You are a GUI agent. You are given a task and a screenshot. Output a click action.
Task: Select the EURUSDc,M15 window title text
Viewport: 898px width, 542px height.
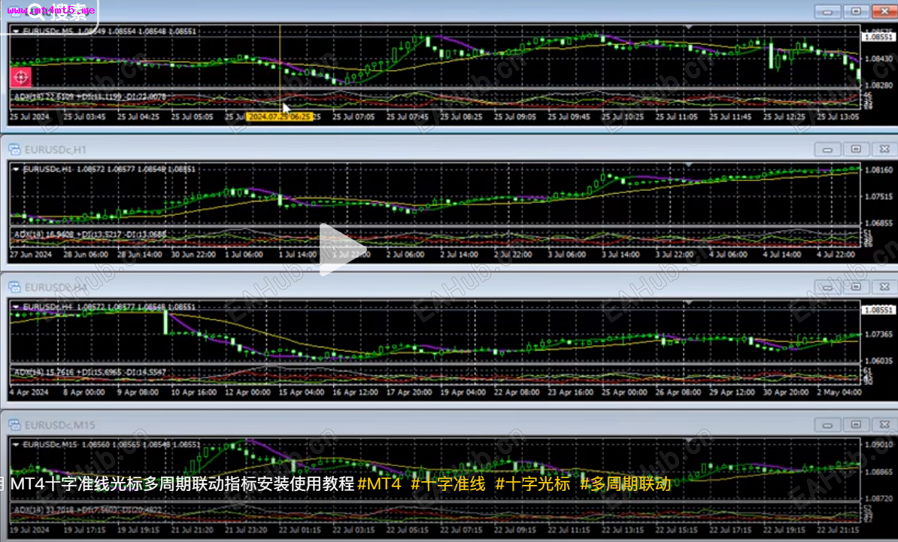pos(59,425)
